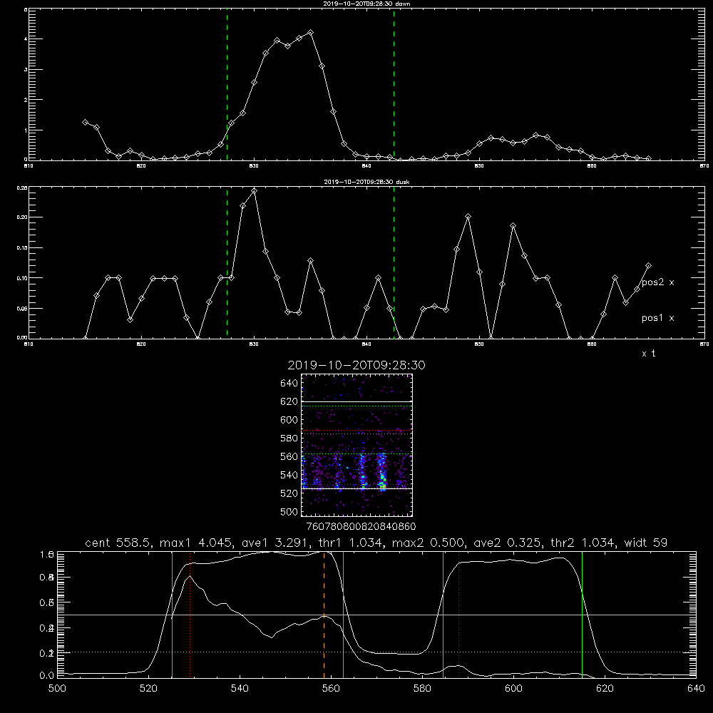Click the leftmost green line in bottom plot

(x=172, y=614)
